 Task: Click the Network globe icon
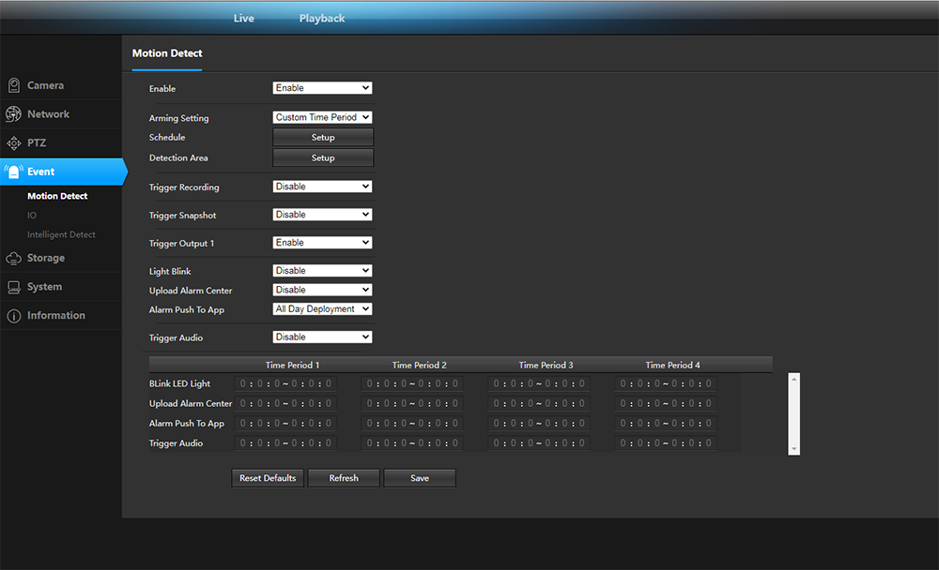[14, 114]
